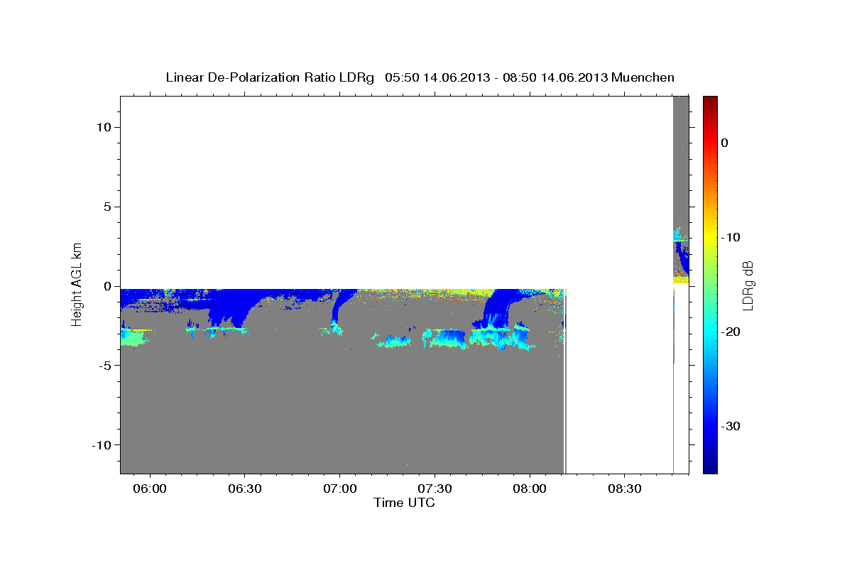Viewport: 852px width, 568px height.
Task: Click the '06:30' time tick label
Action: coord(244,489)
